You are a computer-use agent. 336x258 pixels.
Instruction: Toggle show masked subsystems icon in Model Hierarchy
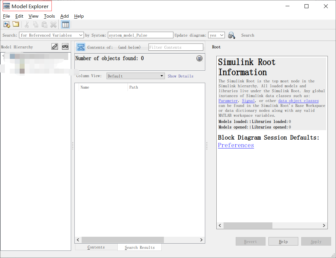point(65,46)
